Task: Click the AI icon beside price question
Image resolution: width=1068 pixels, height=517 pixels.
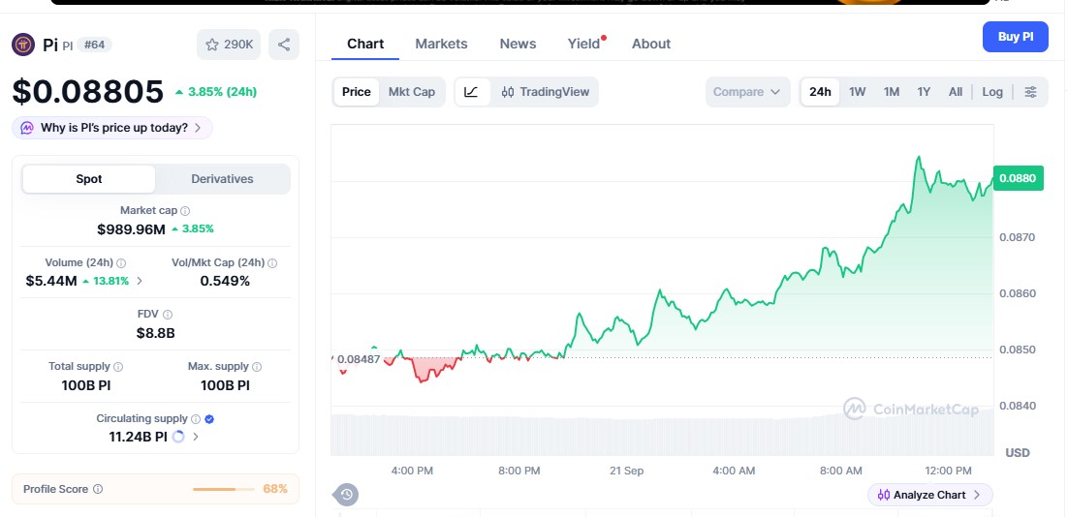Action: pos(27,128)
